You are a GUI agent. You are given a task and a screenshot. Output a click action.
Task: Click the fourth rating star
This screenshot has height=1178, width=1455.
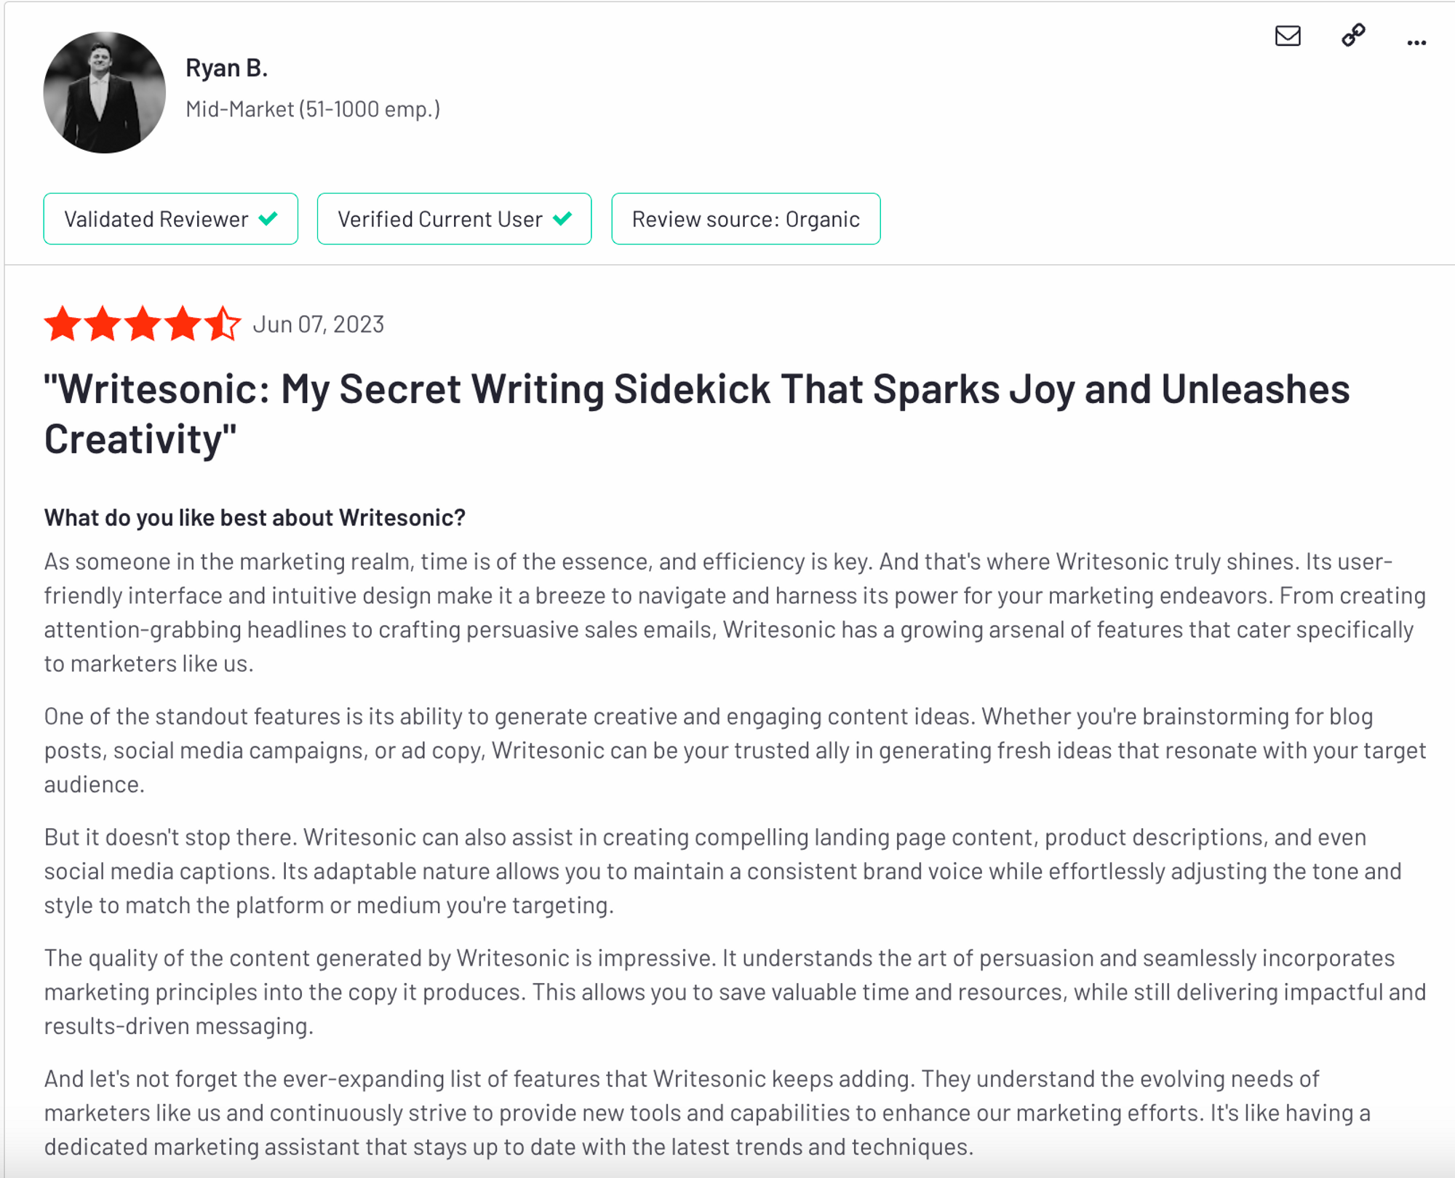coord(183,324)
